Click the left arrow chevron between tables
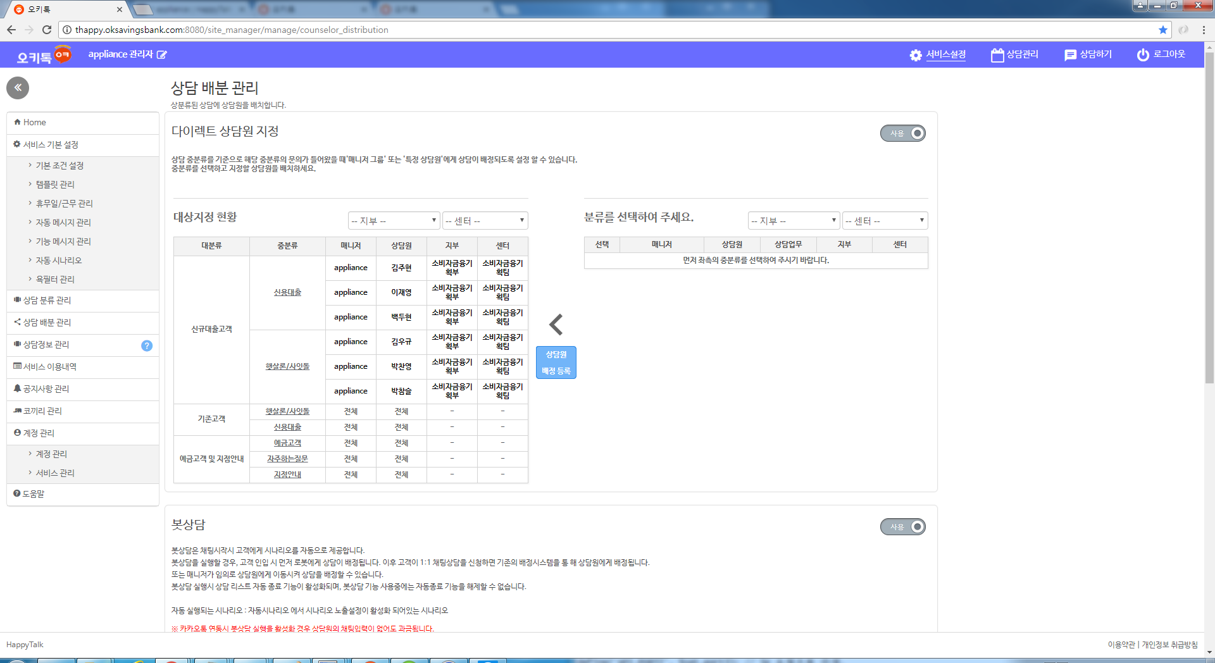The image size is (1215, 663). [556, 325]
